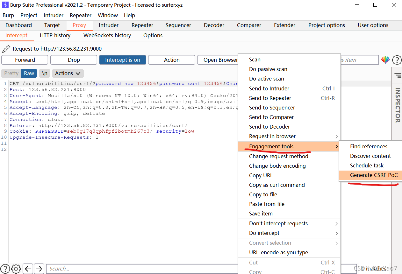Open the Project menu
Screen dimensions: 402x274
click(29, 15)
